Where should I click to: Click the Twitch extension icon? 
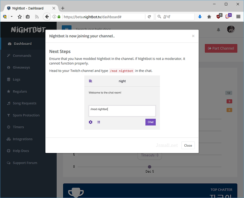228,16
